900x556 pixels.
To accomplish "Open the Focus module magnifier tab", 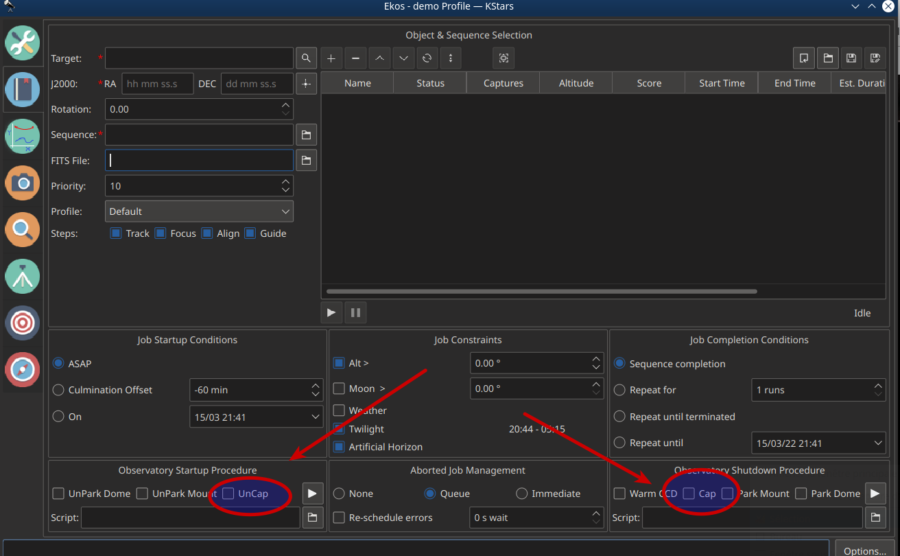I will (23, 229).
